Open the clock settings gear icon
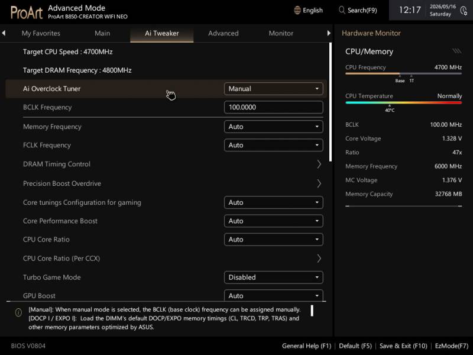 (x=464, y=11)
